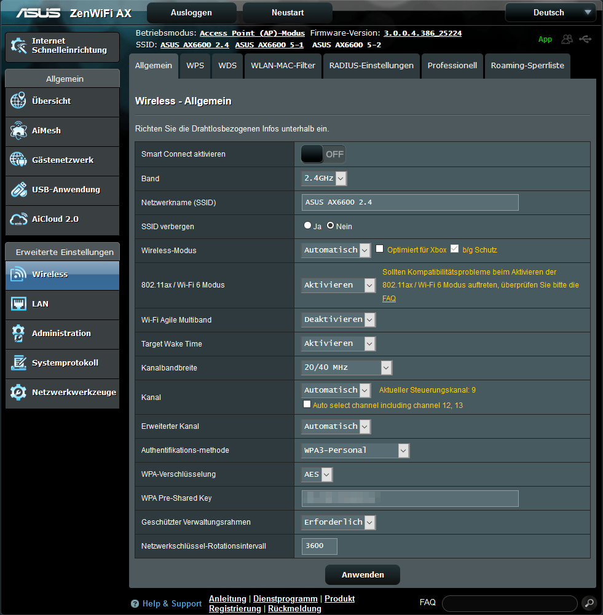The width and height of the screenshot is (603, 615).
Task: Click the Gästenetzwerk globe icon
Action: tap(18, 160)
